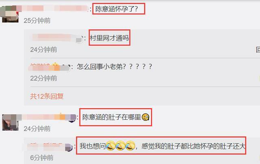This screenshot has width=260, height=164.
Task: Open the blurred username before 村里网才通吗
Action: 57,38
